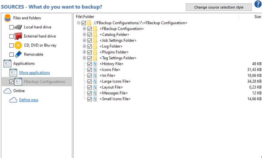This screenshot has width=262, height=158.
Task: Uncheck the Ini File checkbox
Action: pyautogui.click(x=90, y=76)
